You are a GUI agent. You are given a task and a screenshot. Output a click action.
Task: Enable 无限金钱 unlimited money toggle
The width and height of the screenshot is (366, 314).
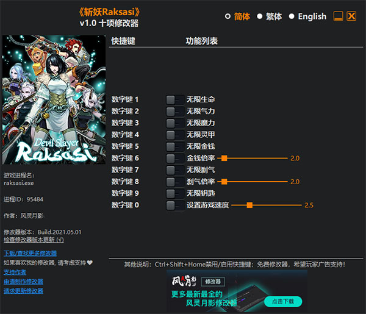175,146
